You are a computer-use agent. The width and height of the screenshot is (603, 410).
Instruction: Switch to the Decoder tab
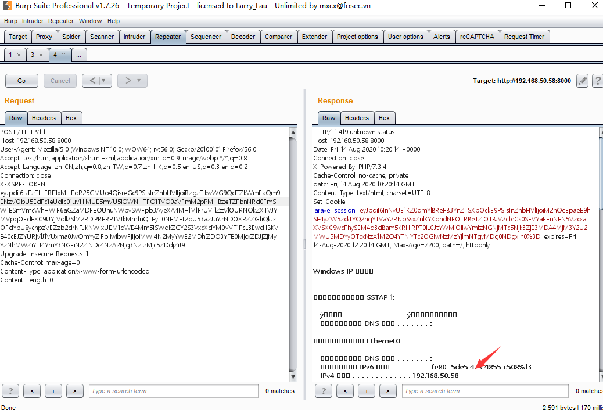click(x=243, y=37)
